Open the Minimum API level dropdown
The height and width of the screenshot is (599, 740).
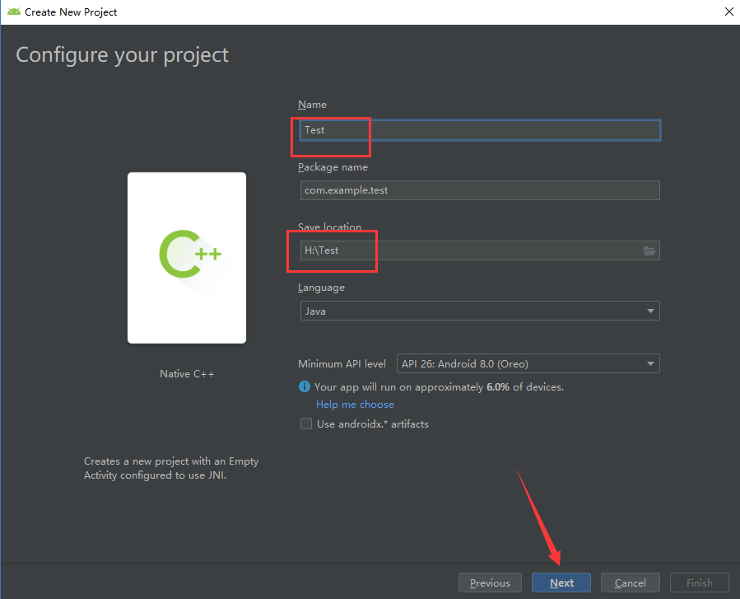coord(528,363)
